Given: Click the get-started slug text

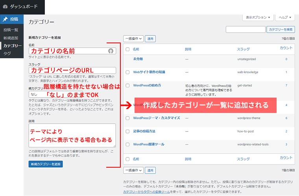Looking at the screenshot, I should (244, 85).
